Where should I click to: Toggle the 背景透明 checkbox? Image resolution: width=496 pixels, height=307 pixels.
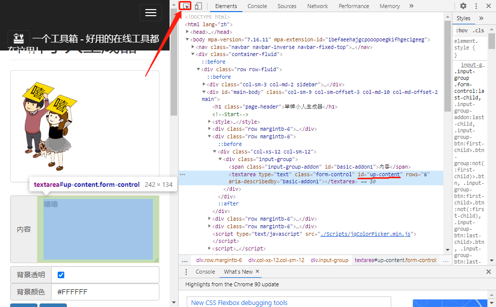(x=61, y=275)
